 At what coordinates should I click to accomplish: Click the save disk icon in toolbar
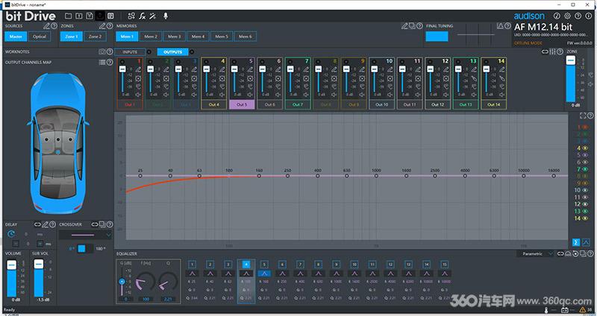tap(89, 16)
